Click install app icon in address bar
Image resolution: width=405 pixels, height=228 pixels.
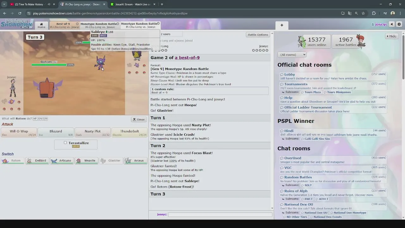343,13
